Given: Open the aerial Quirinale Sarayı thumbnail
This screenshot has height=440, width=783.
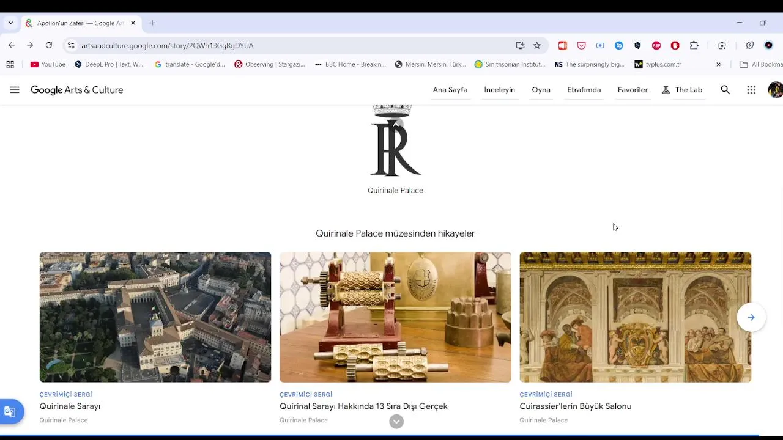Looking at the screenshot, I should [x=155, y=317].
